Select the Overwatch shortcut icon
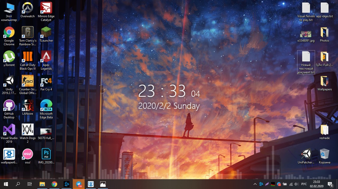338x189 pixels. tap(27, 11)
